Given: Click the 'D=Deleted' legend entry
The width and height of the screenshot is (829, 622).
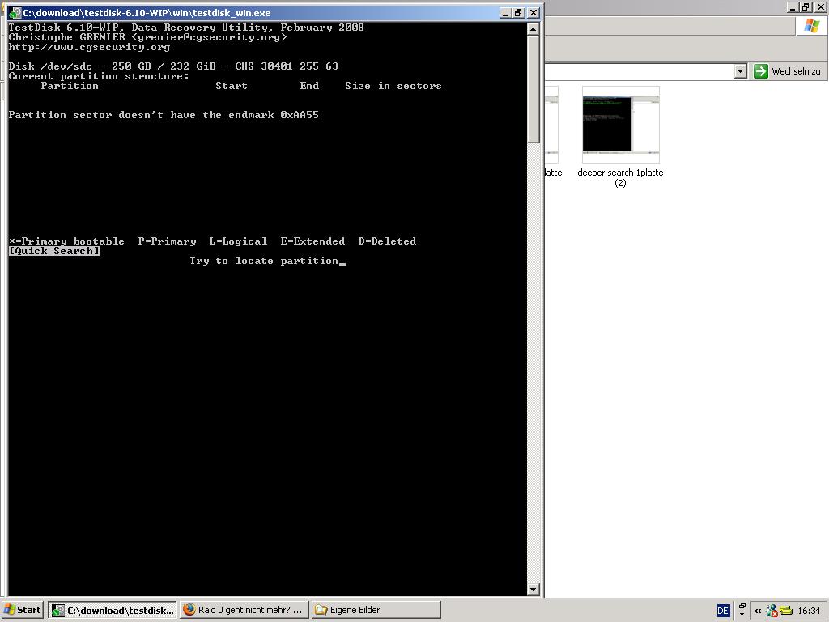Looking at the screenshot, I should tap(387, 241).
